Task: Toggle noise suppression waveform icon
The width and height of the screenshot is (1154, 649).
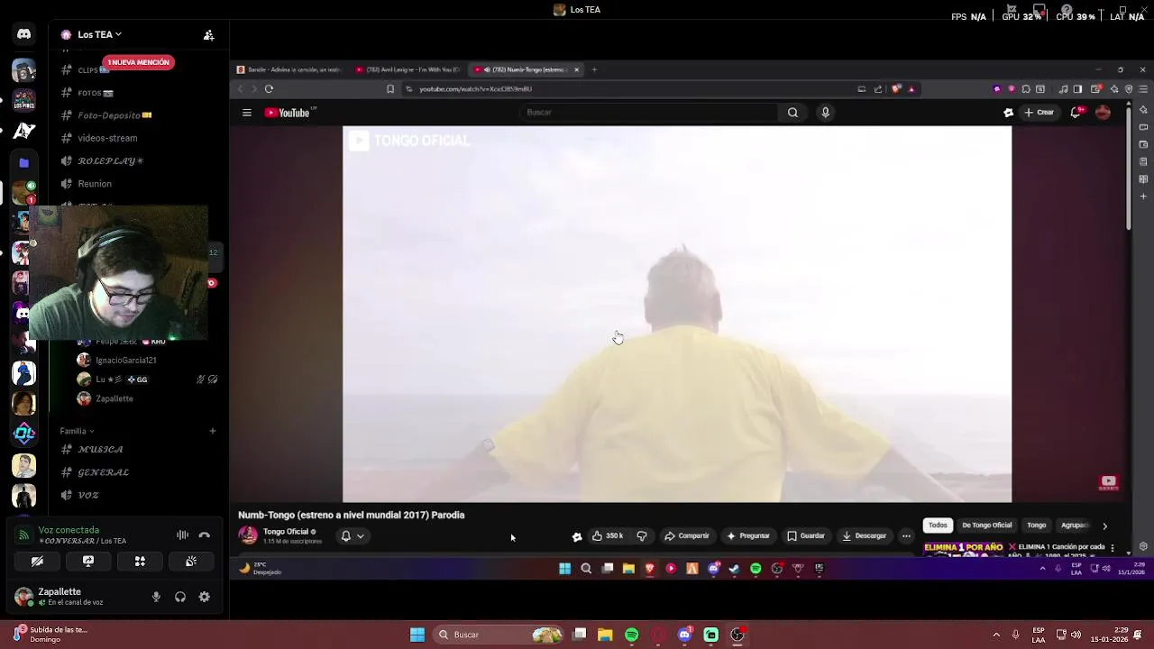Action: coord(182,535)
